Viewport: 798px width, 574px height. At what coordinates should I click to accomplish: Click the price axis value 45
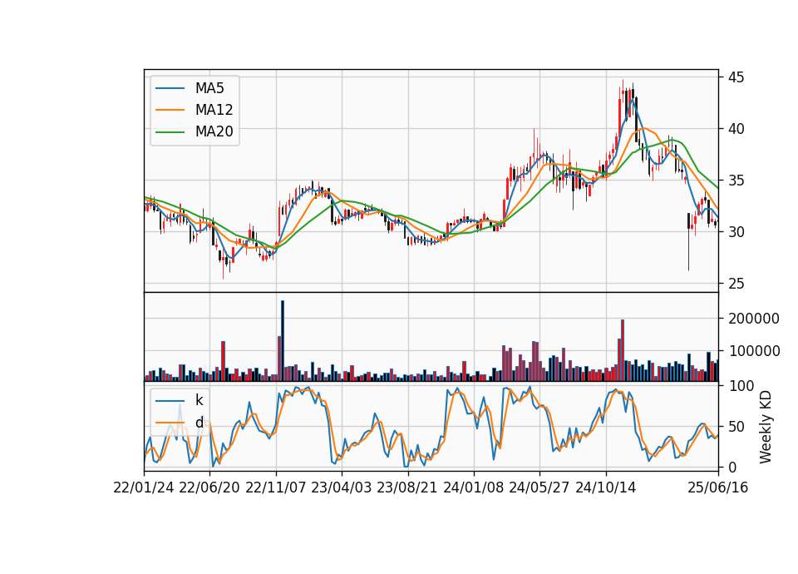[x=736, y=77]
